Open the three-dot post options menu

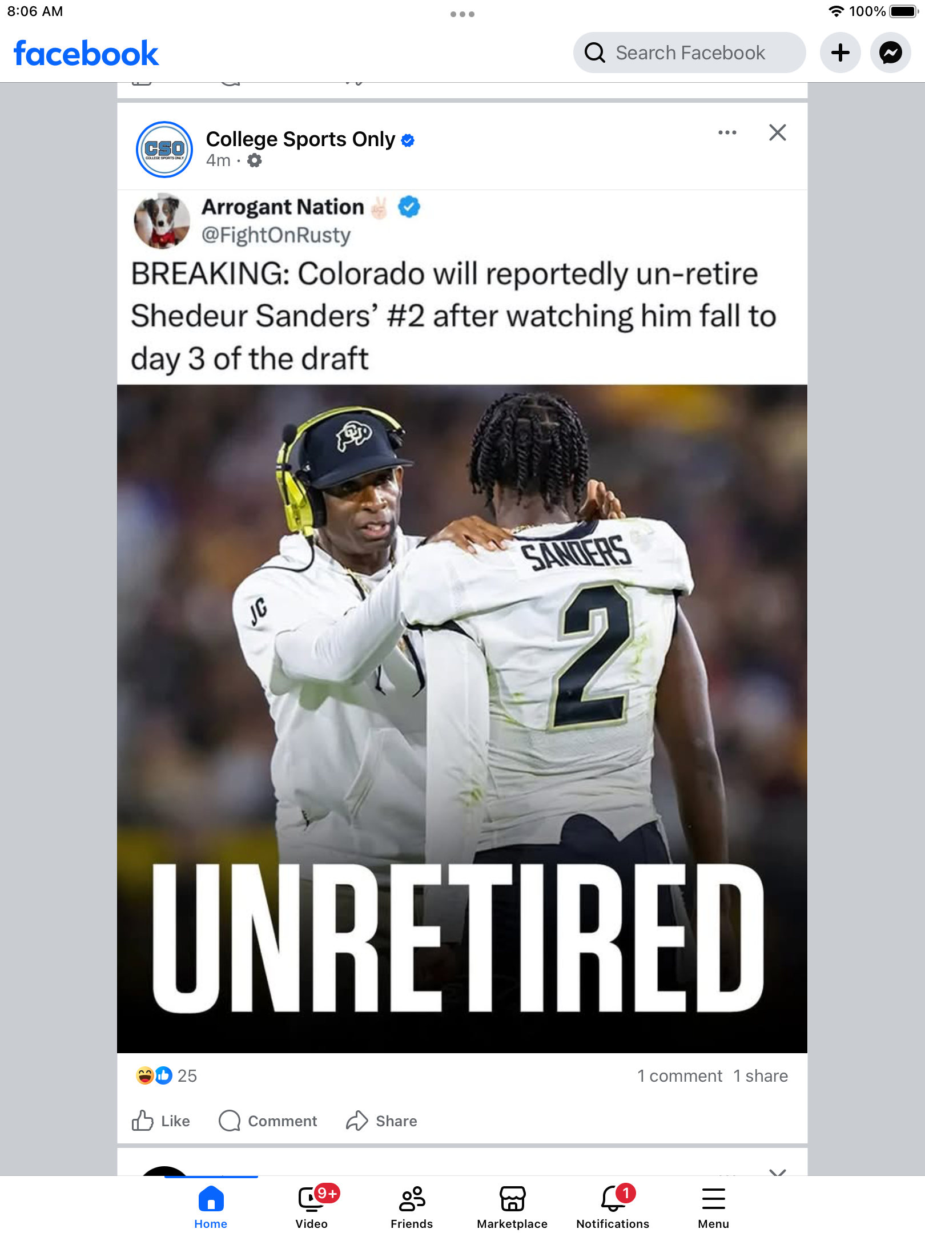pos(727,132)
